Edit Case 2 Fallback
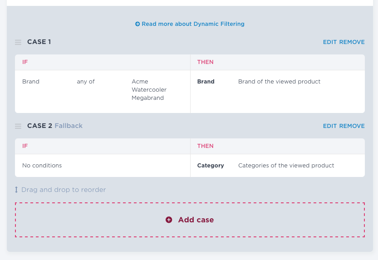 pos(330,126)
